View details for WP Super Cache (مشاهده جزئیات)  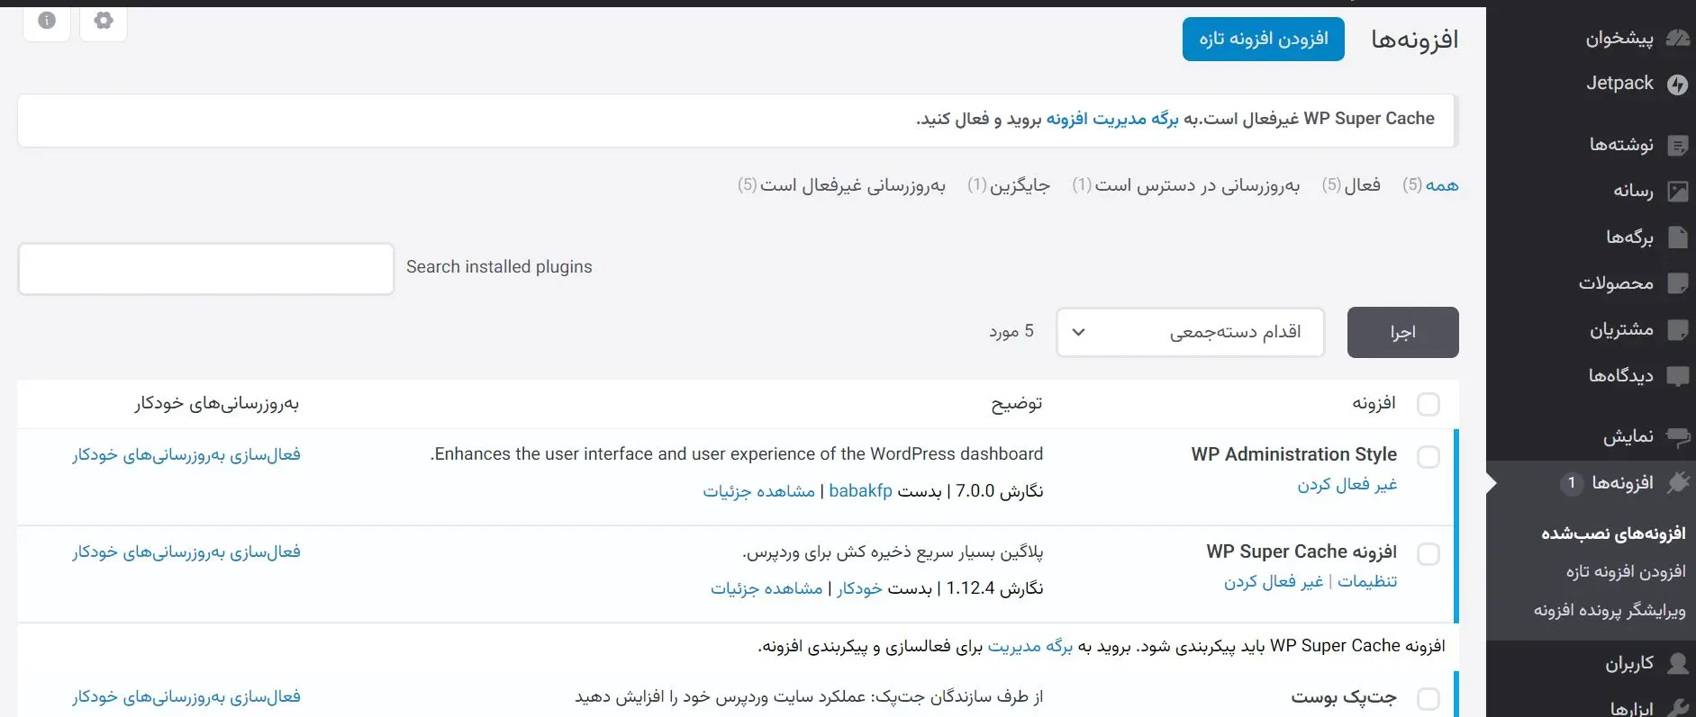[x=766, y=588]
